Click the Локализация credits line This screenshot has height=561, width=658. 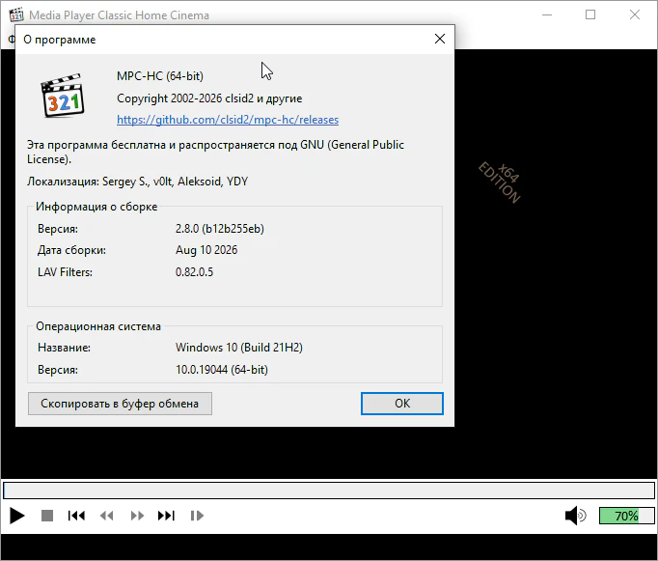tap(138, 182)
